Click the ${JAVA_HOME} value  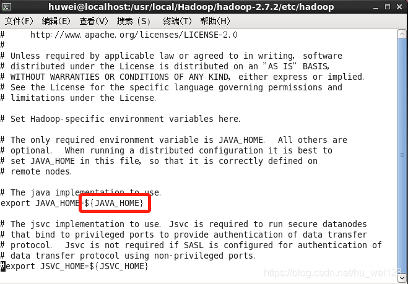[x=114, y=203]
